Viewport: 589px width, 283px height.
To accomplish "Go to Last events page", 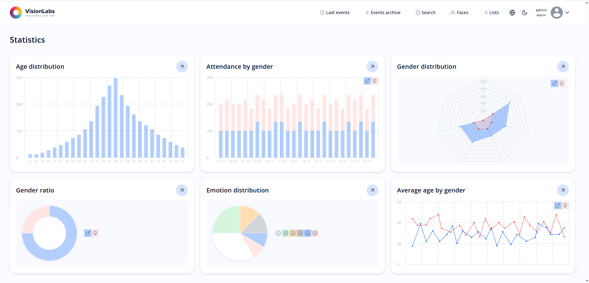I will tap(335, 13).
